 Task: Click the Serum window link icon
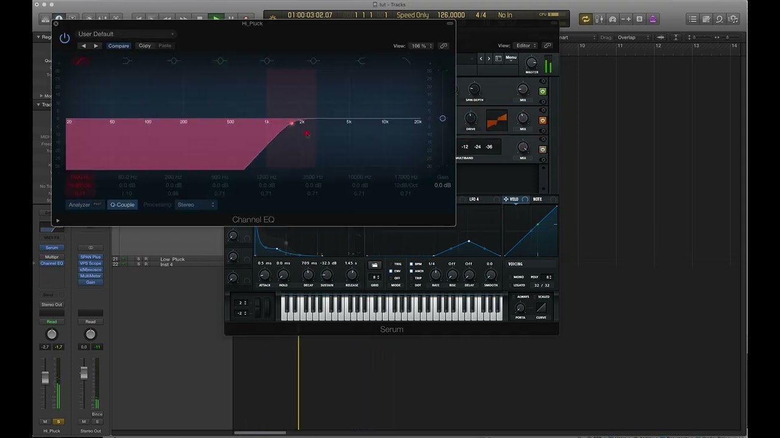coord(547,46)
